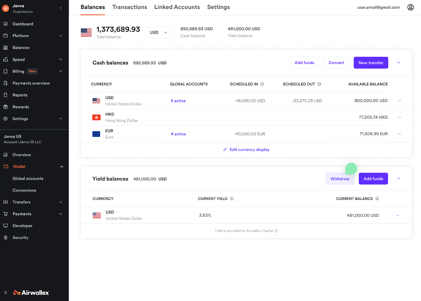Click the -33,270.23 USD scheduled out amount

point(307,101)
